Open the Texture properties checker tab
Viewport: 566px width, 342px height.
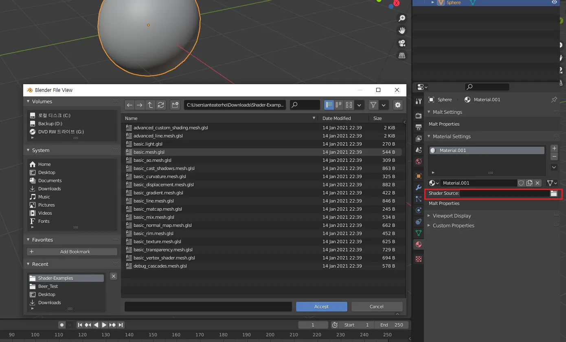[418, 259]
